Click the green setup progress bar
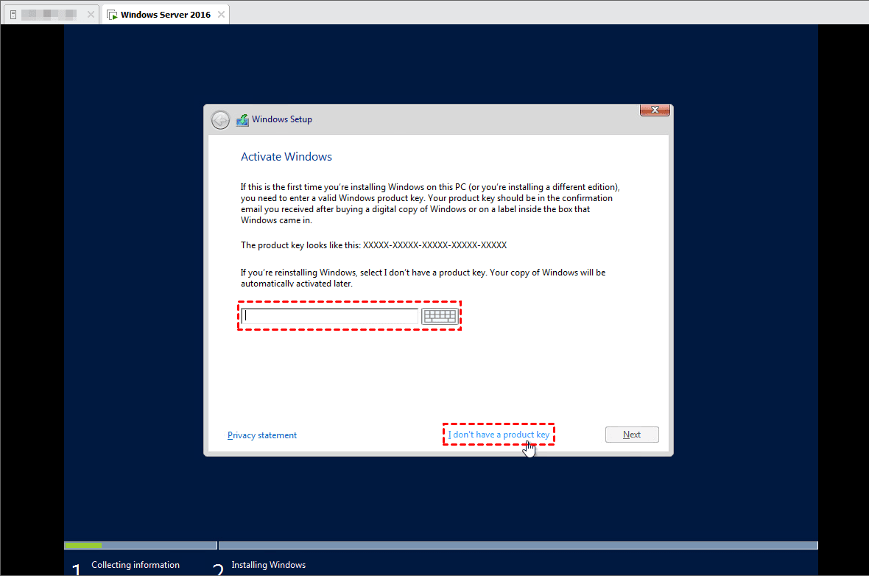This screenshot has height=576, width=869. 83,546
